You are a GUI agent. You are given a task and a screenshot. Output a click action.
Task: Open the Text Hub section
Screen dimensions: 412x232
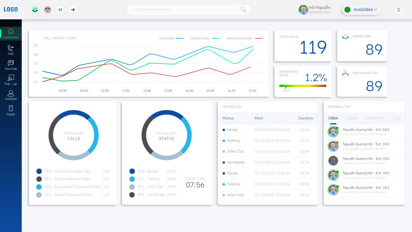[10, 66]
